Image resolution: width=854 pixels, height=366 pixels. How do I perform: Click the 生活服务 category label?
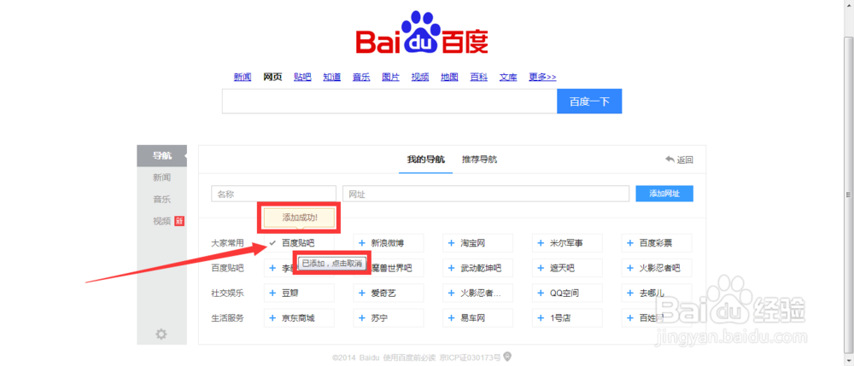[x=227, y=318]
